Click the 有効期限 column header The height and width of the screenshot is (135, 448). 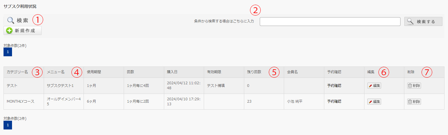click(x=214, y=72)
